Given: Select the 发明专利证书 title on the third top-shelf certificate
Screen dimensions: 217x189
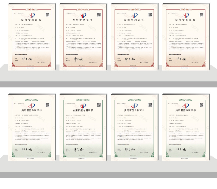Looking at the screenshot, I should pyautogui.click(x=134, y=20).
